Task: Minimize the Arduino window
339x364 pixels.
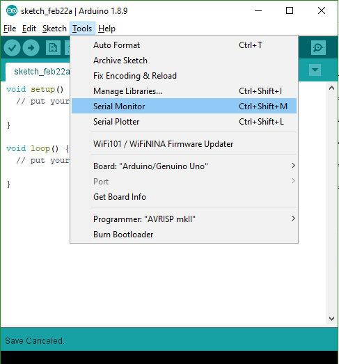Action: tap(258, 10)
